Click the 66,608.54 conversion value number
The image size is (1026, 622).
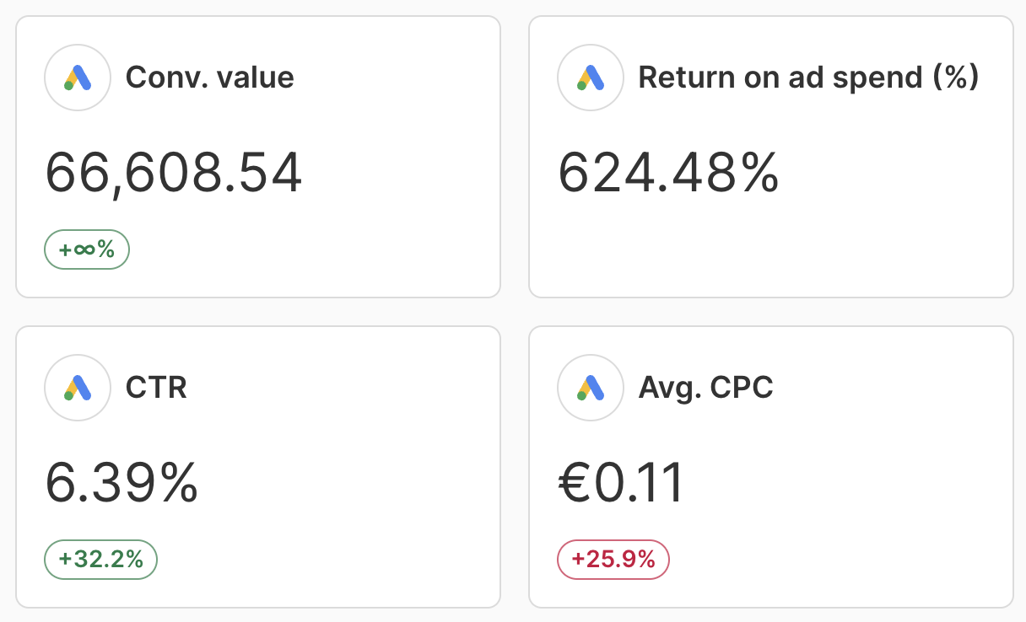pos(173,173)
